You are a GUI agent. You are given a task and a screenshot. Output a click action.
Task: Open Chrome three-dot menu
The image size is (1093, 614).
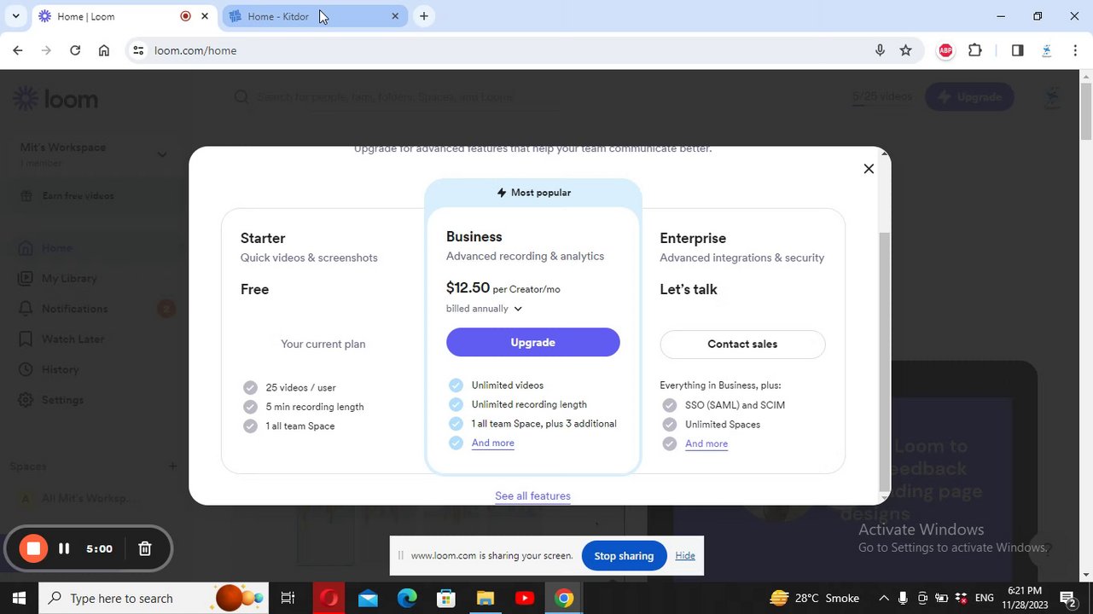pos(1075,50)
